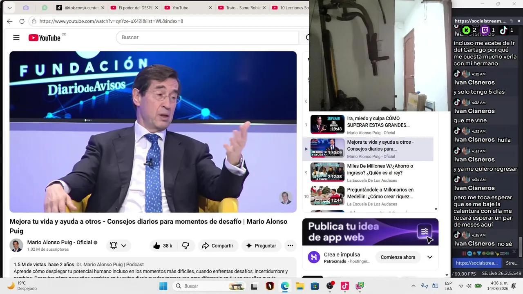Open the chat filter funnel icon
Screen dimensions: 523x294
pos(479,254)
